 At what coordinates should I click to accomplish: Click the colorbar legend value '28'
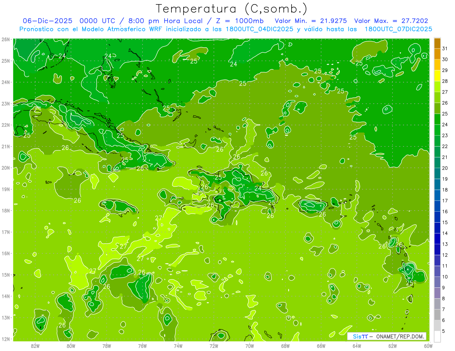tap(445, 81)
